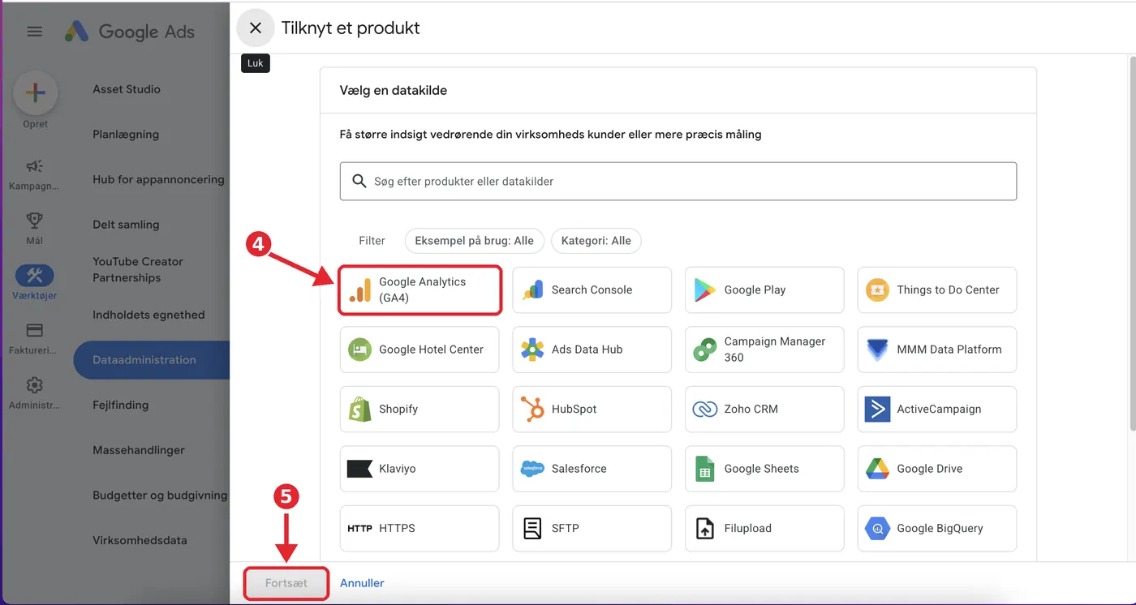Pick the HTTPS data source
Image resolution: width=1136 pixels, height=605 pixels.
[x=420, y=528]
